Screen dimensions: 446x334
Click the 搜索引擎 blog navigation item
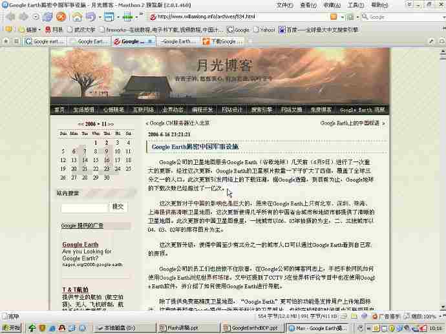(261, 110)
